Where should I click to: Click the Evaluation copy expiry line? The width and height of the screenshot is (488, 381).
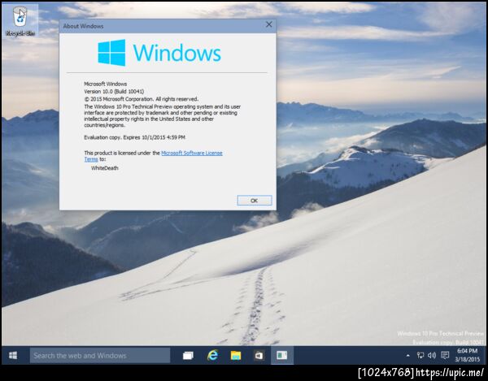(x=134, y=137)
